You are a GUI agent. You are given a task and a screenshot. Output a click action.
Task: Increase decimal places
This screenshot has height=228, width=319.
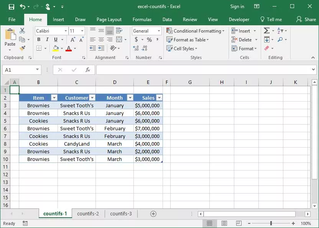pos(136,48)
